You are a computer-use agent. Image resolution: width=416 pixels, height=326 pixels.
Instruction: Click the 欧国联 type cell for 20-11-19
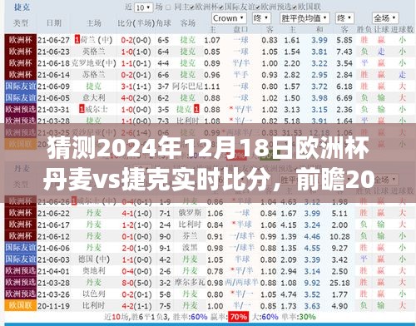click(x=21, y=305)
